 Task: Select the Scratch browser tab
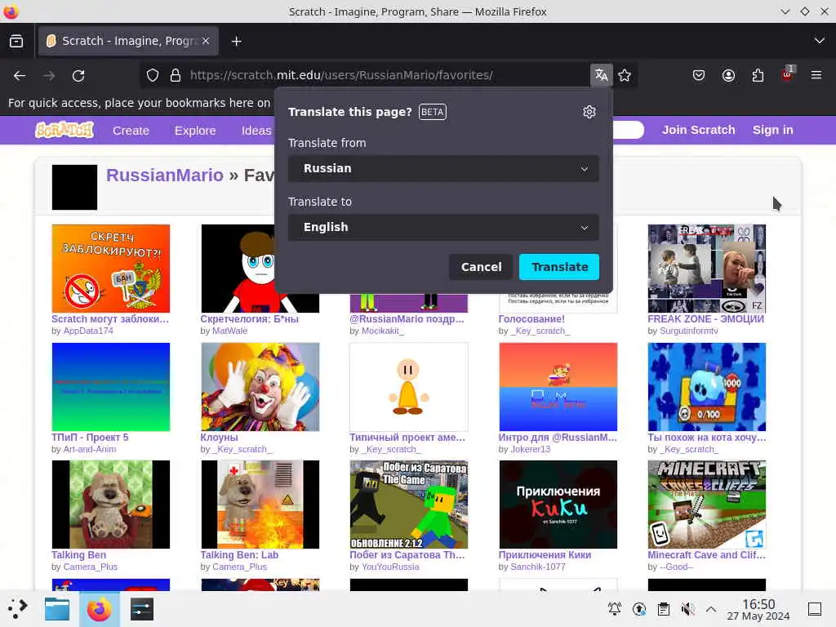(128, 41)
